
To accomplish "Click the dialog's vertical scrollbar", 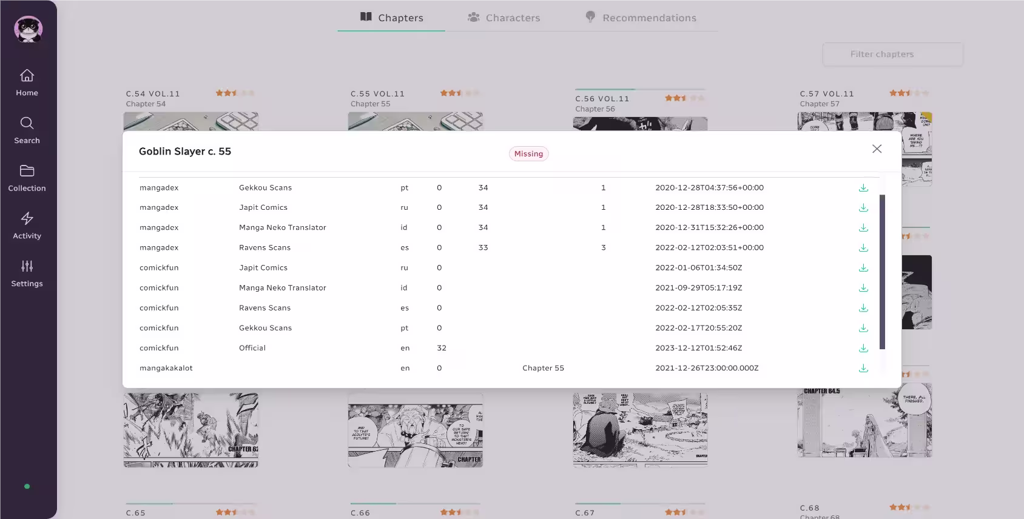I will coord(882,272).
